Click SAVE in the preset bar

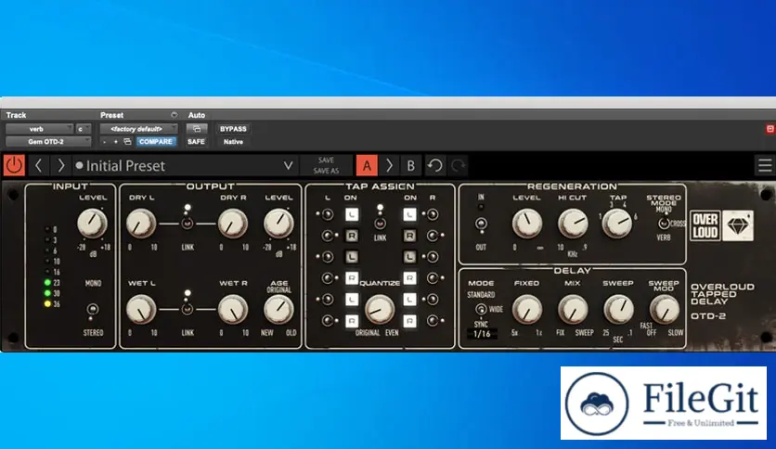(x=326, y=160)
